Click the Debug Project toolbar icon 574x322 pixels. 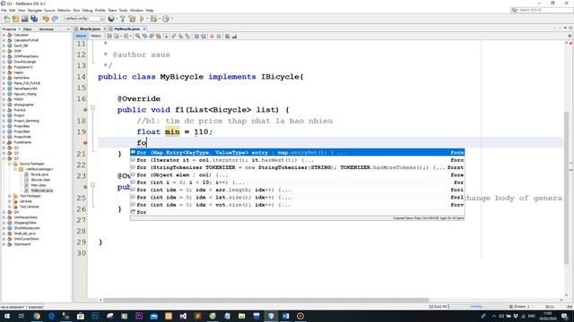[x=153, y=19]
